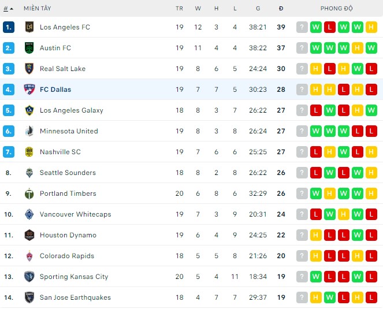
Task: Open the Houston Dynamo team page
Action: pos(68,235)
